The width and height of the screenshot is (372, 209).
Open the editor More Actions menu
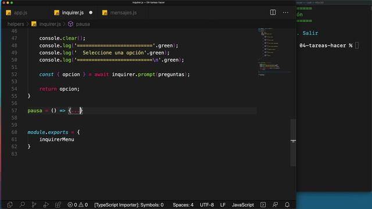[x=285, y=12]
